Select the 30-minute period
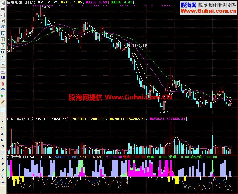 point(3,134)
